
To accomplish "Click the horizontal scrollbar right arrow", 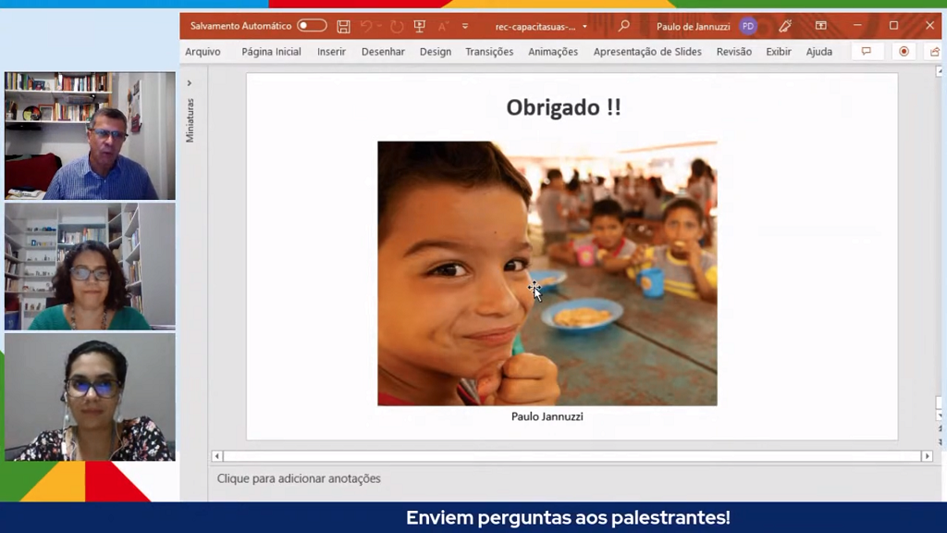I will click(926, 456).
